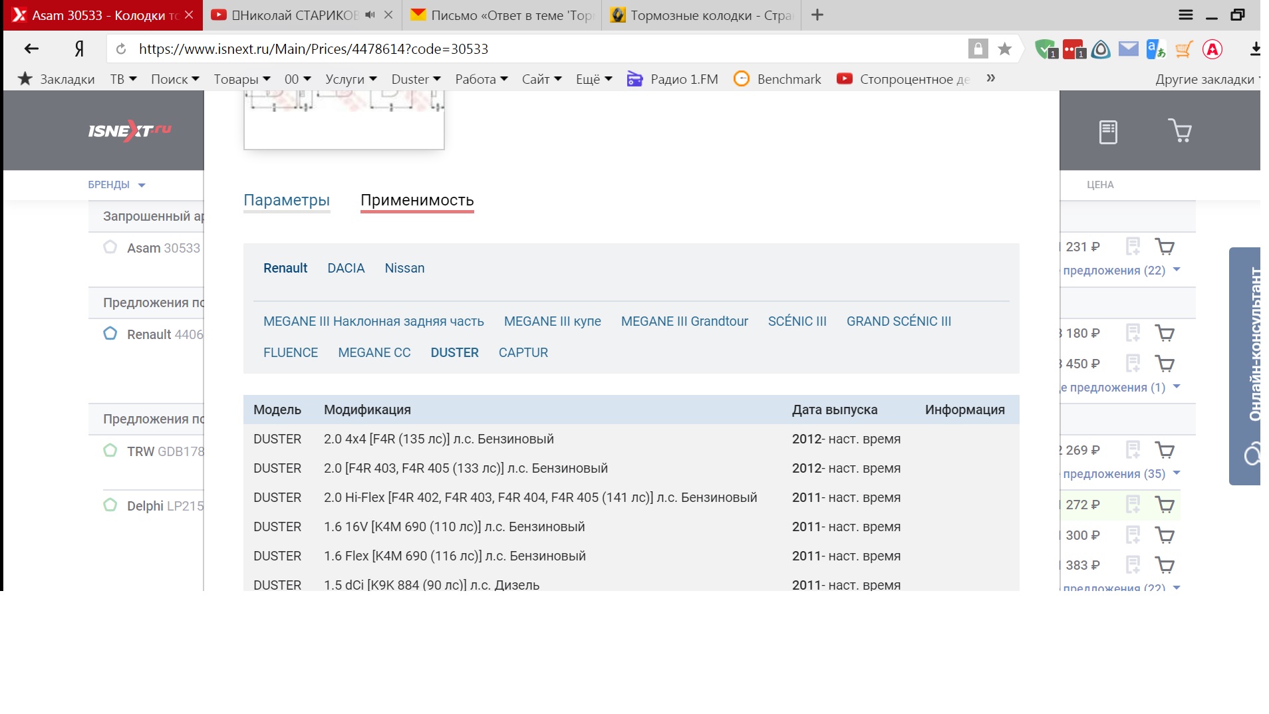This screenshot has width=1269, height=714.
Task: Open the Поиск bookmarks folder
Action: click(x=175, y=79)
